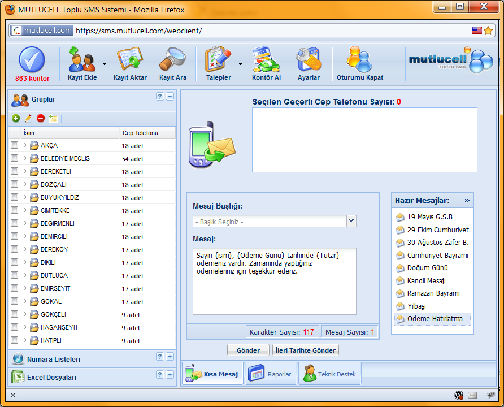Screen dimensions: 504x407
Task: Open the Başlık Seçiniz dropdown
Action: [x=351, y=221]
